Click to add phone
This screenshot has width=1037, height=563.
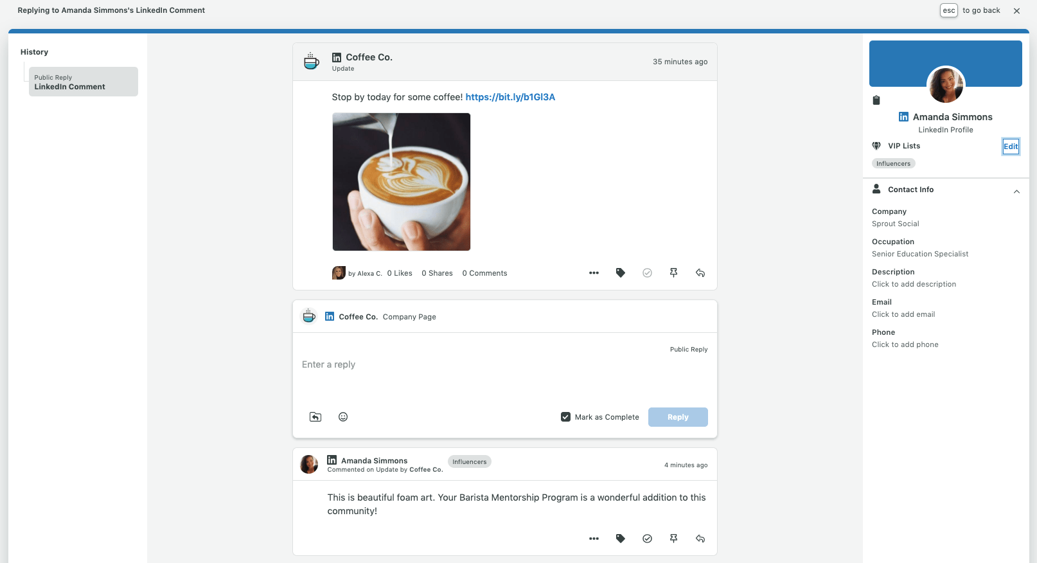tap(905, 344)
